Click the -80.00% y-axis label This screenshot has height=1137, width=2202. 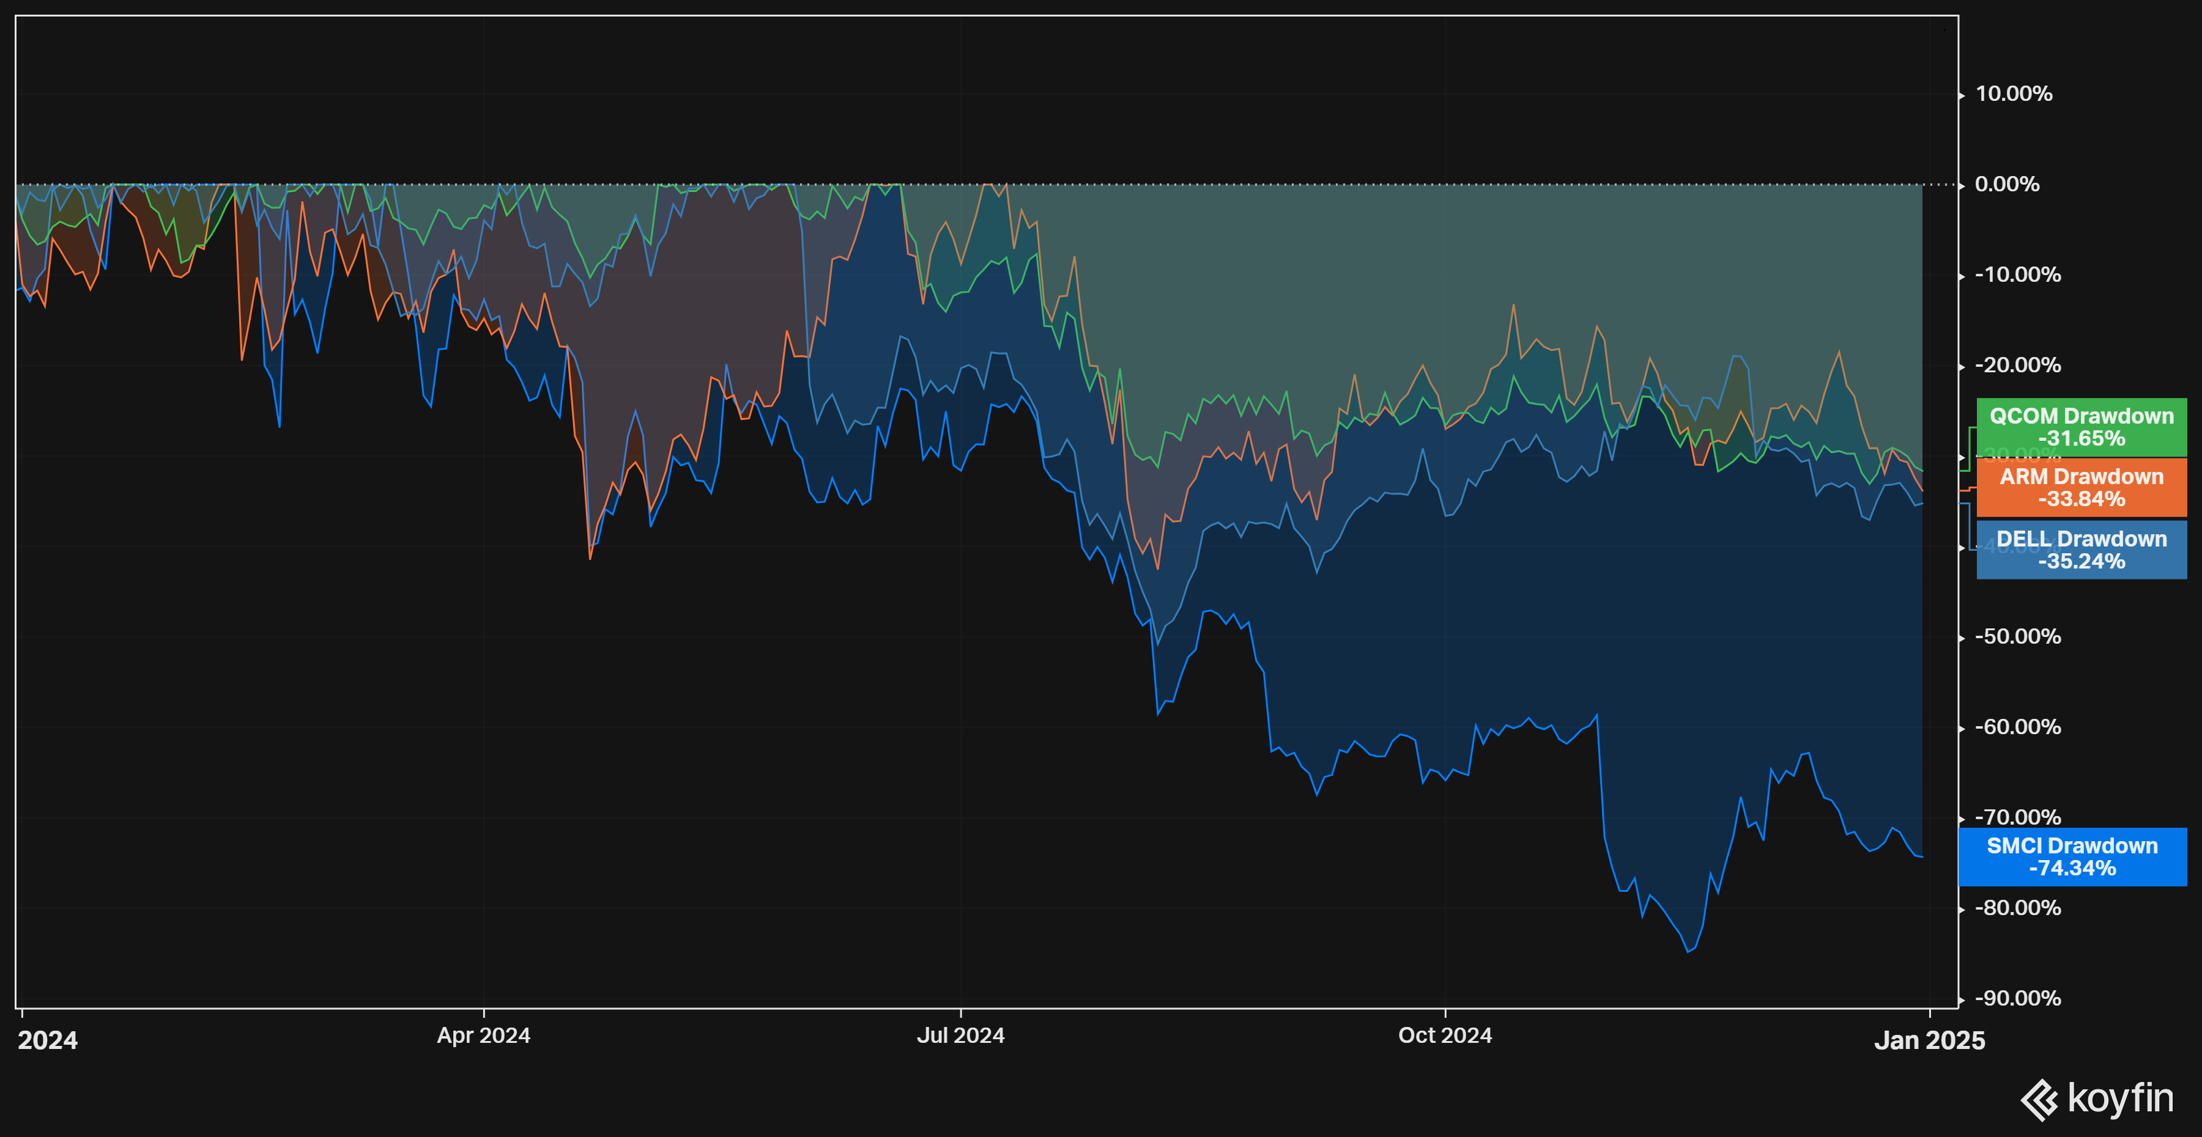[x=2017, y=908]
